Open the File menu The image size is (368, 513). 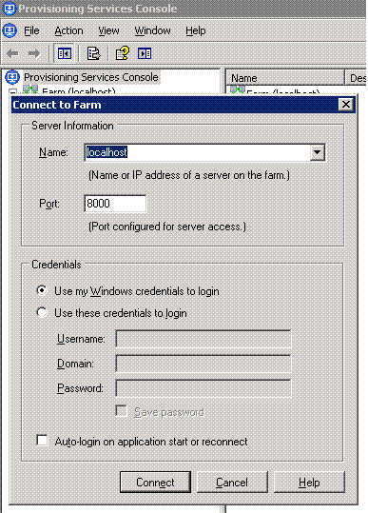[x=31, y=30]
